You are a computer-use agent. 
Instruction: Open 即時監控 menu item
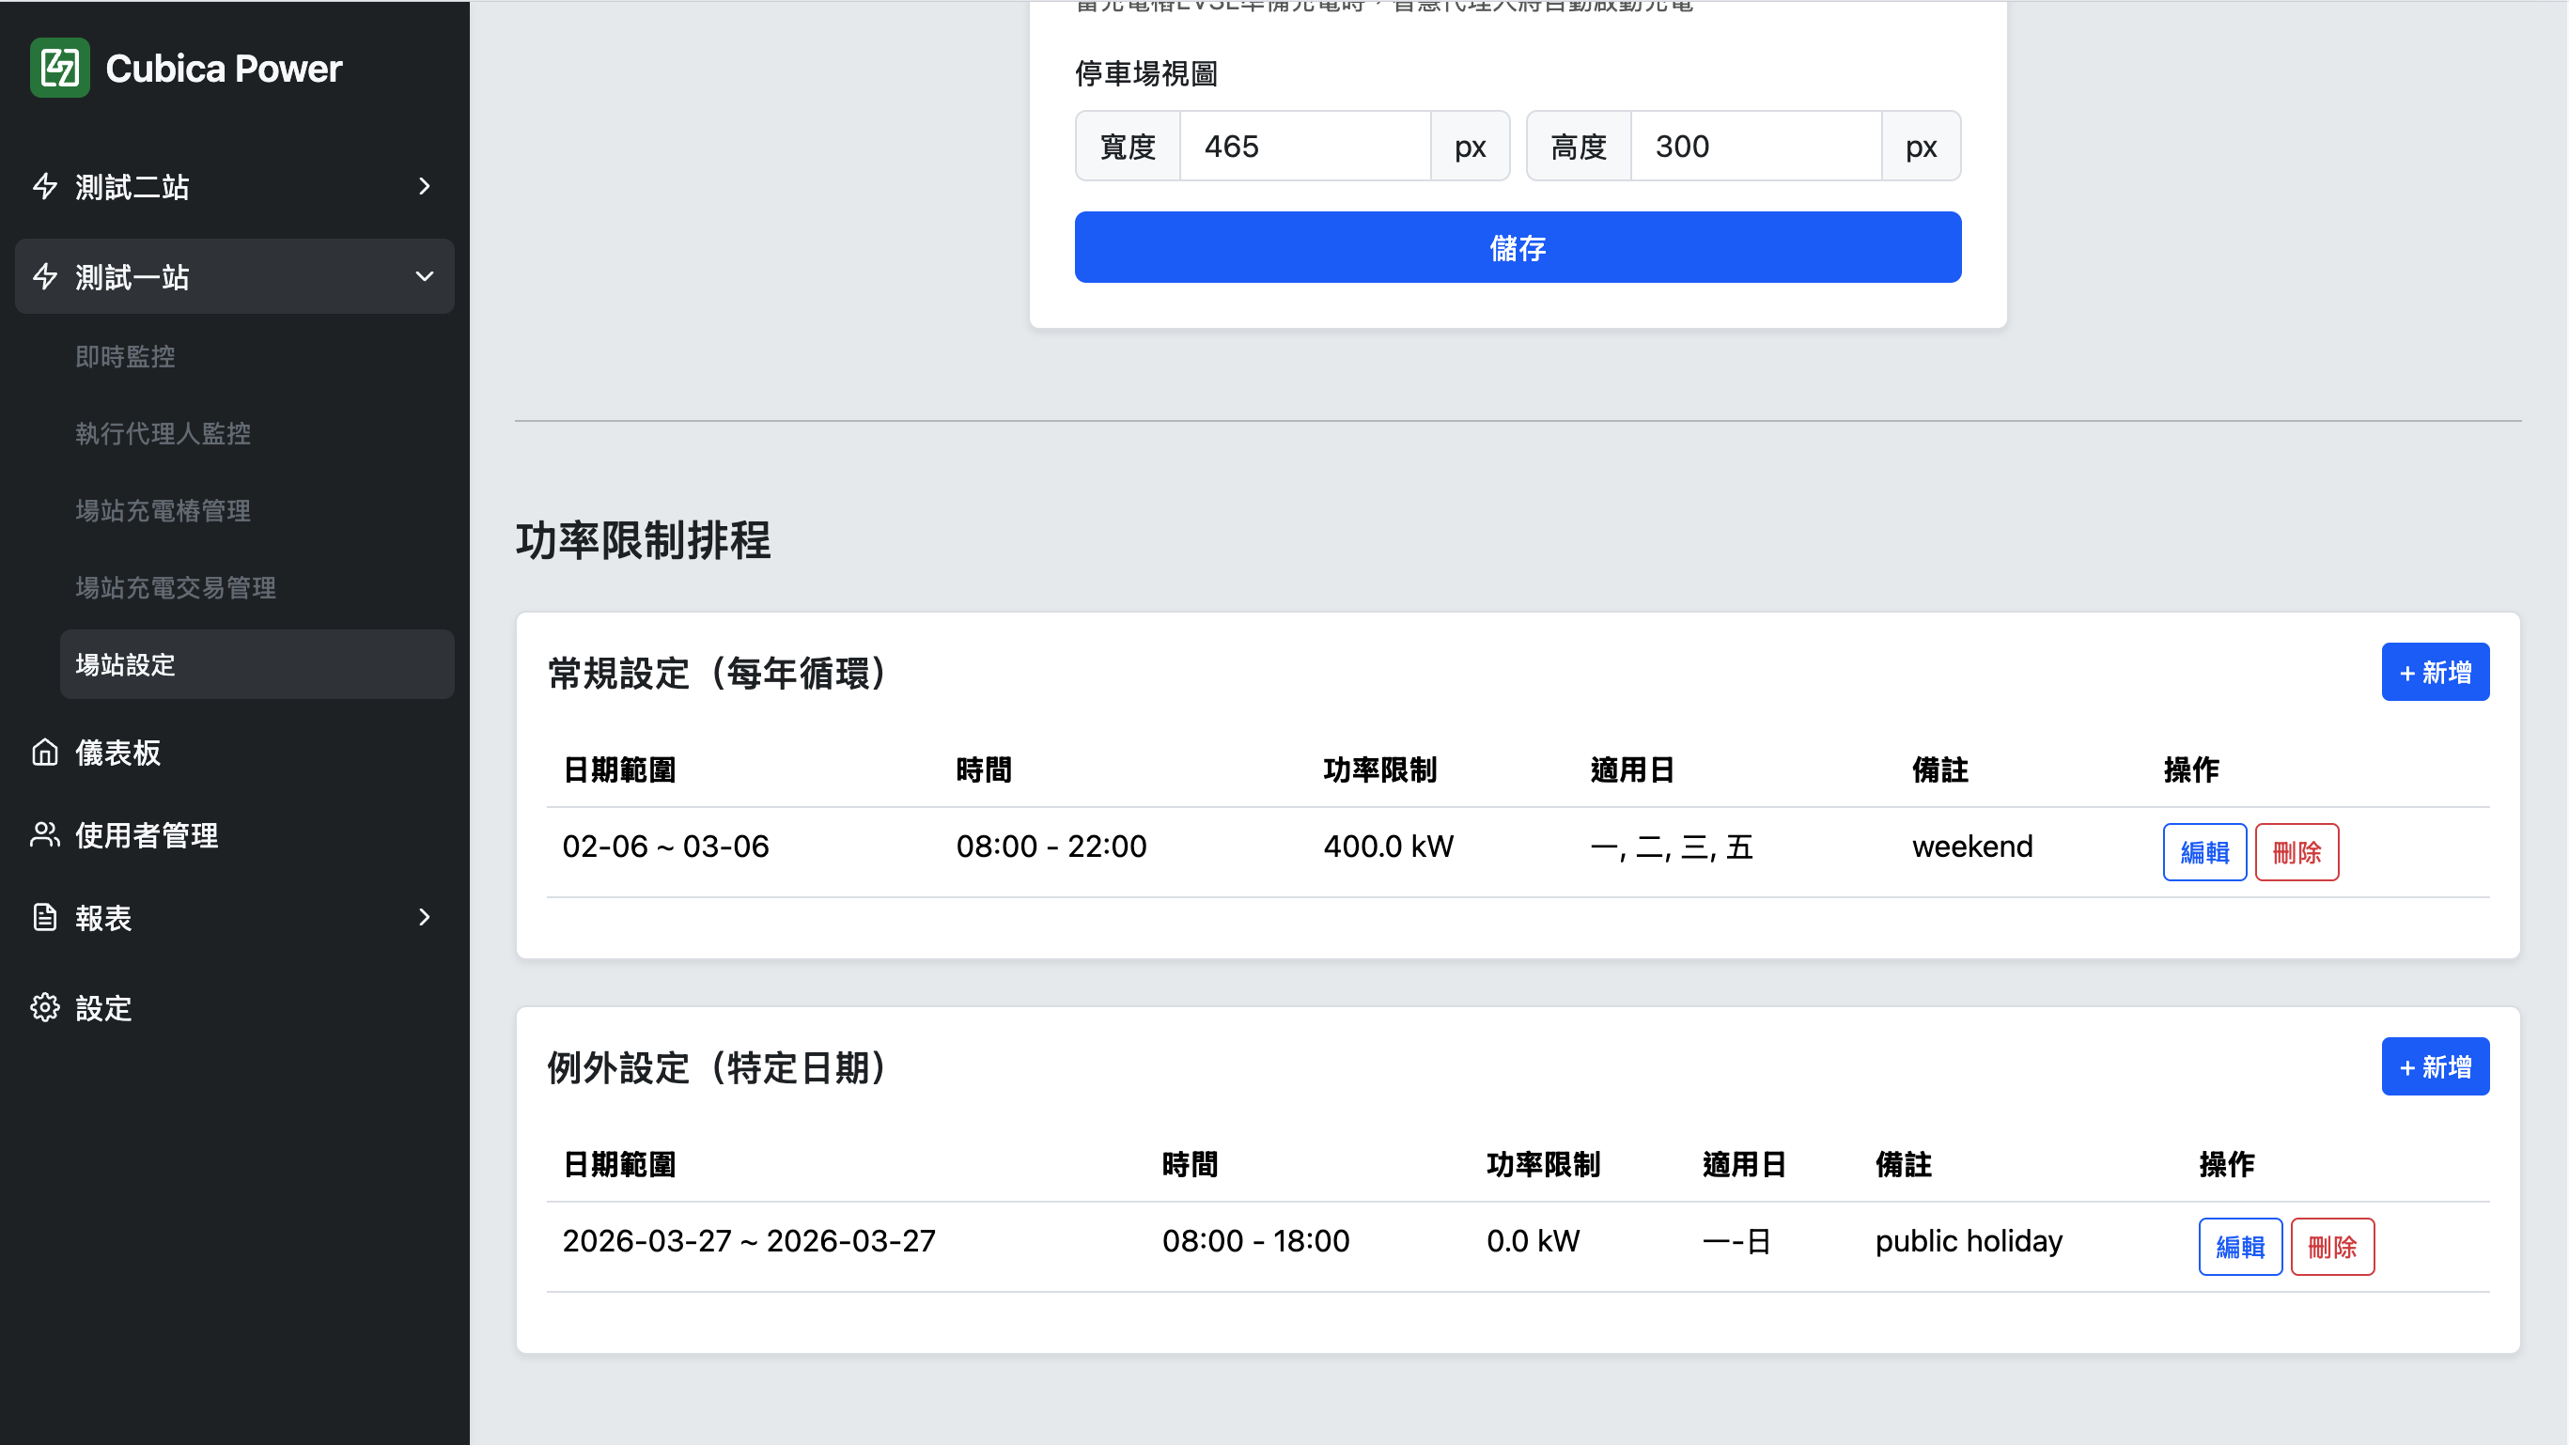126,357
